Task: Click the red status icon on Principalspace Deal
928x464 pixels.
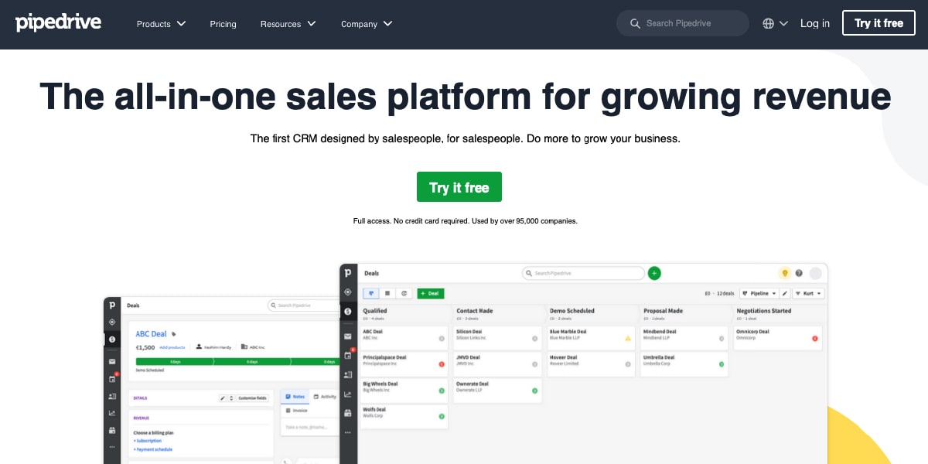Action: (x=442, y=364)
